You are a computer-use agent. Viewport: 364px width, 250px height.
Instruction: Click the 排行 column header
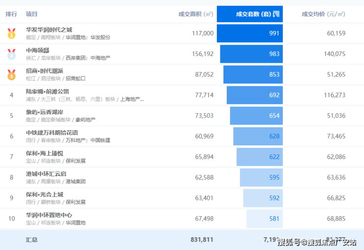(11, 14)
